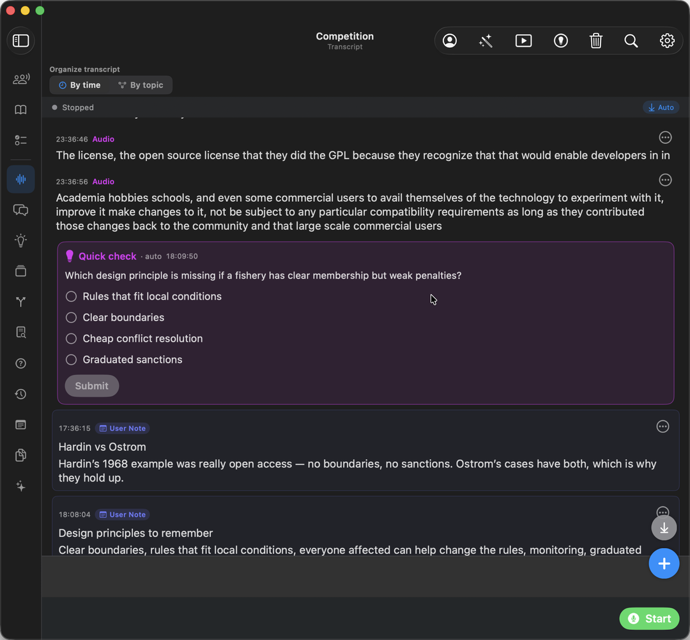The width and height of the screenshot is (690, 640).
Task: Click the magic wand icon in the toolbar
Action: coord(486,41)
